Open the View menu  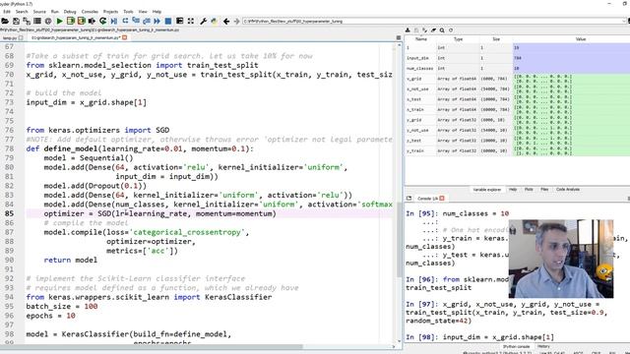[143, 12]
